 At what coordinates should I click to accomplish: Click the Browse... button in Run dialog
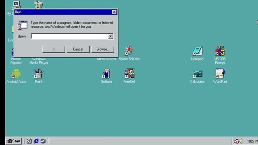point(102,49)
